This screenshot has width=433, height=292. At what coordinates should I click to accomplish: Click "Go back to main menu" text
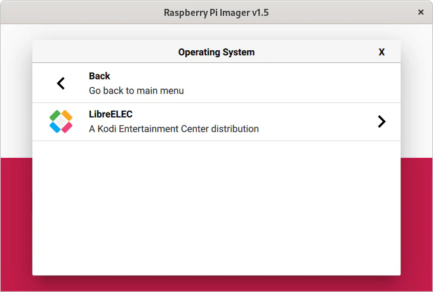pyautogui.click(x=137, y=90)
